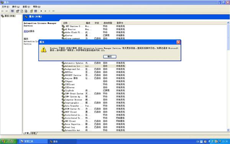Open the 开始 Start menu
Image resolution: width=230 pixels, height=144 pixels.
click(x=8, y=141)
